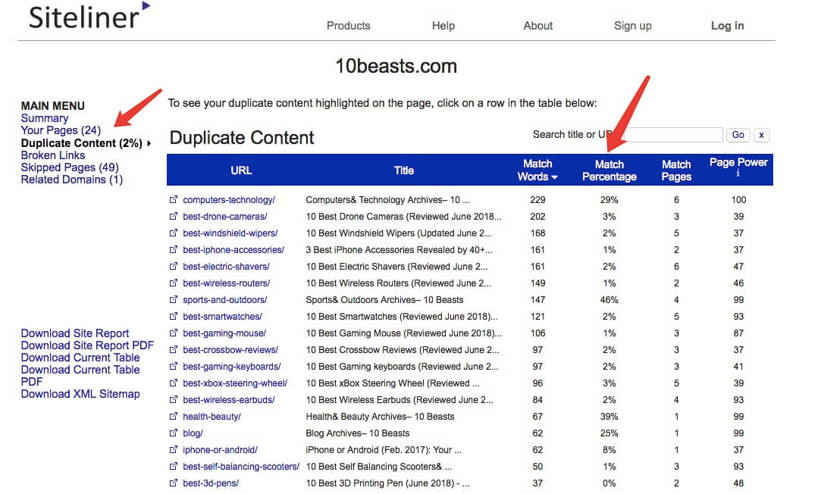Open external link icon beside health-beauty

173,416
